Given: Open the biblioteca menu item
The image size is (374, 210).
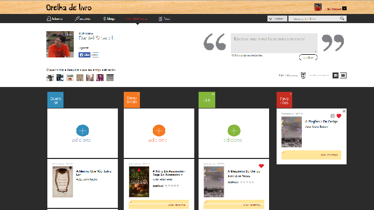Looking at the screenshot, I should pos(137,19).
